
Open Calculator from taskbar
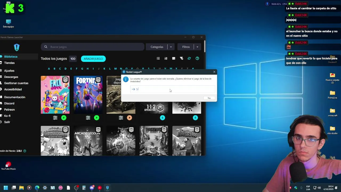tap(84, 188)
